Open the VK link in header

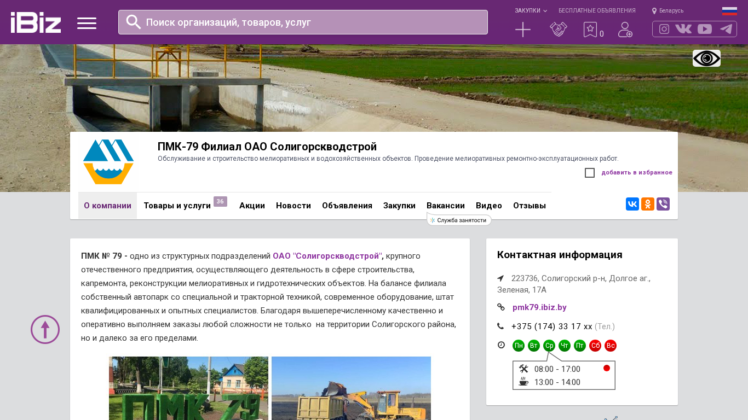coord(683,29)
